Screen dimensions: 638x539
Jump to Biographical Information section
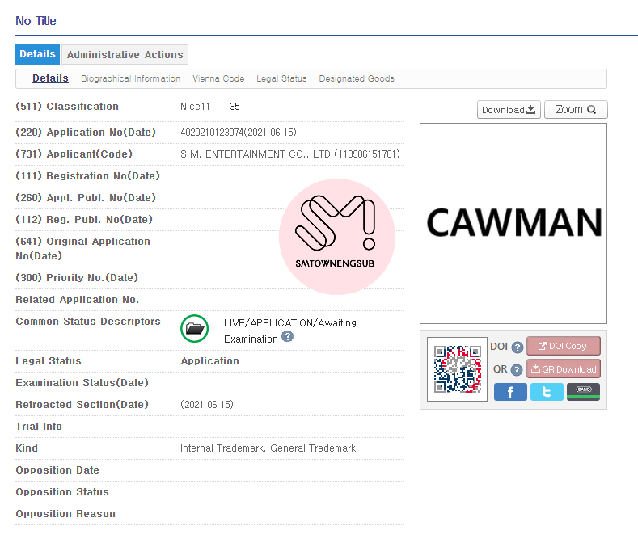tap(131, 78)
